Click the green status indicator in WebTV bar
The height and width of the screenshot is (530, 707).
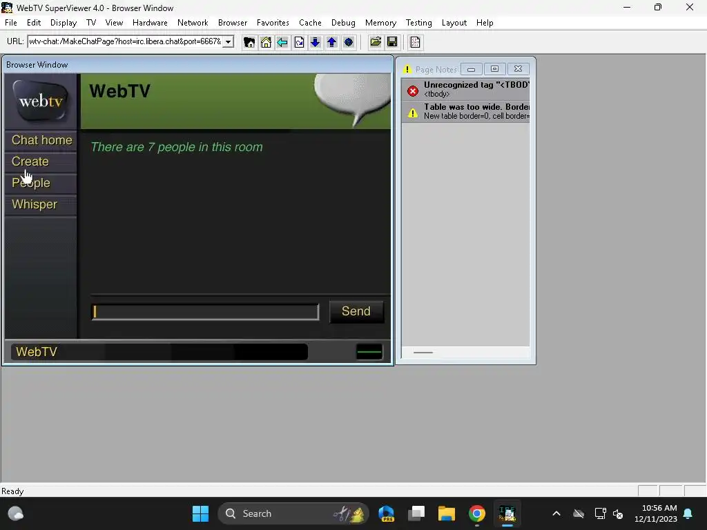pyautogui.click(x=369, y=352)
